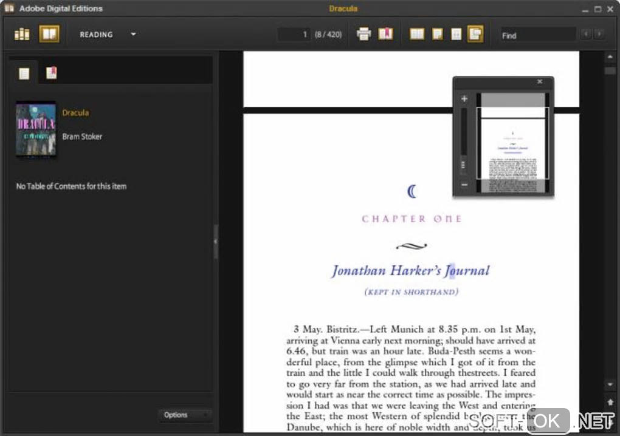Screen dimensions: 620x436
Task: Open the Options dropdown button
Action: click(x=185, y=415)
